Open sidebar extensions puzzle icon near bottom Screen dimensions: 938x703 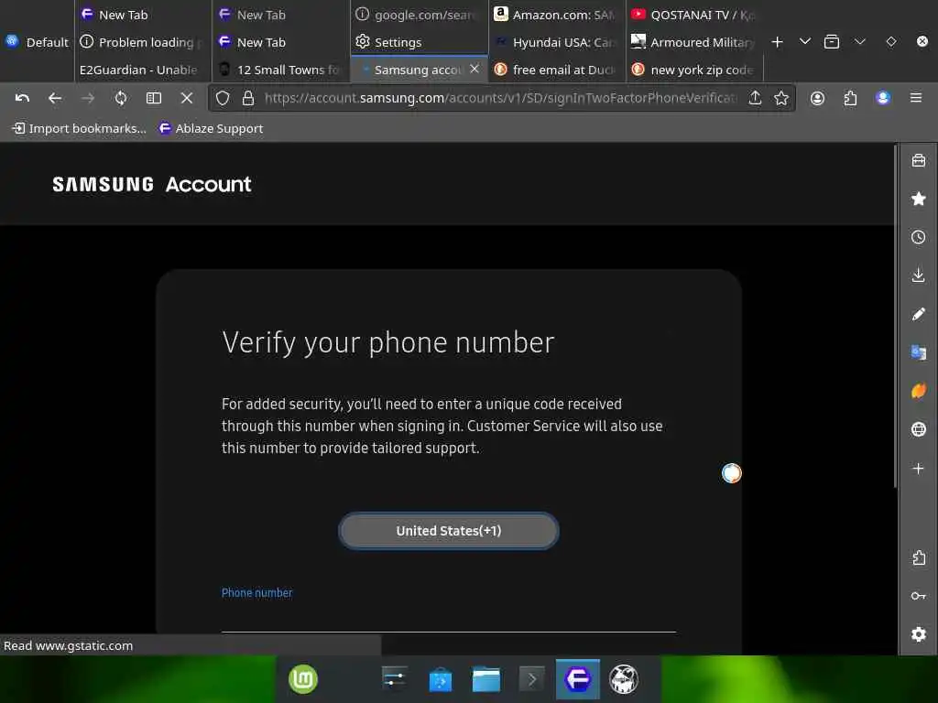pos(919,557)
